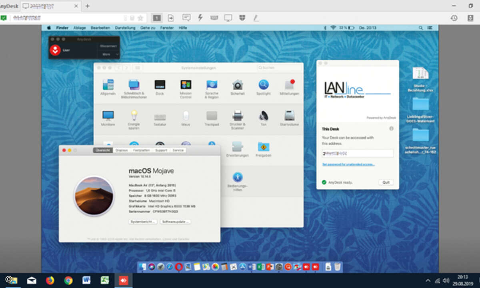The image size is (480, 288).
Task: Switch to the Displays tab
Action: pos(122,150)
